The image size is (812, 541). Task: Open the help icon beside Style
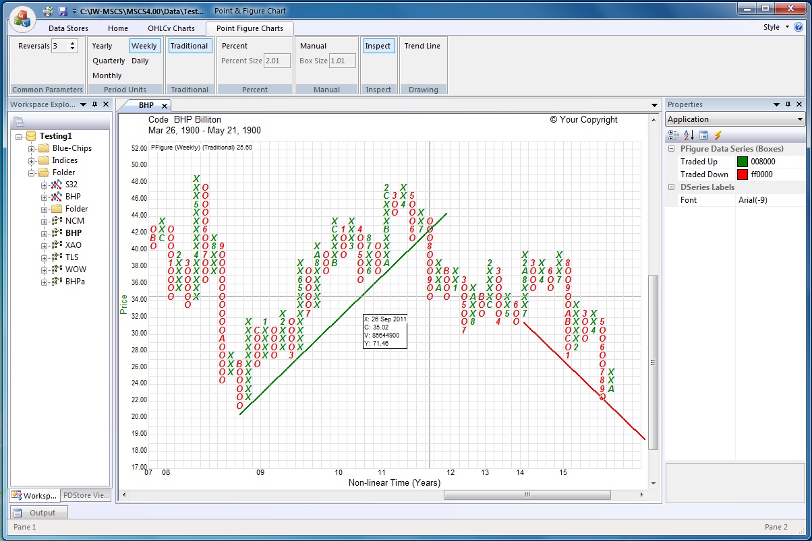click(x=799, y=28)
